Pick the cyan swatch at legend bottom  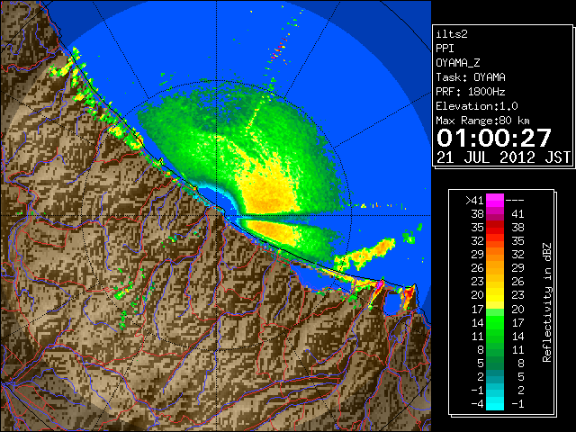(x=495, y=403)
